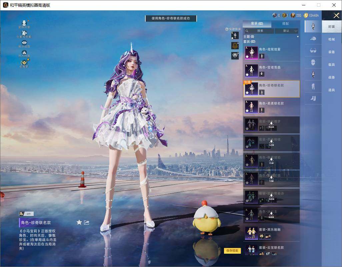The image size is (342, 267).
Task: Select the 套装-云宝联名款 outfit row
Action: coord(272,249)
